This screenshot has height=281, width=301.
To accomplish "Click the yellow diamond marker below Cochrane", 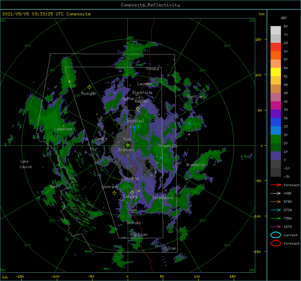I will tap(114, 193).
